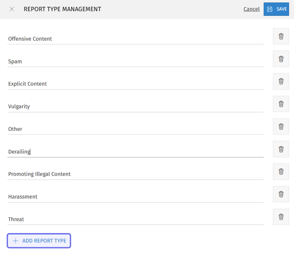Click the Promoting Illegal Content field
The height and width of the screenshot is (254, 294).
136,174
